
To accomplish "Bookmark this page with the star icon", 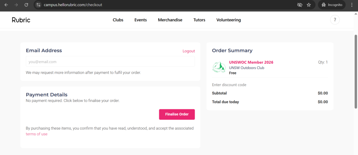I will (309, 5).
